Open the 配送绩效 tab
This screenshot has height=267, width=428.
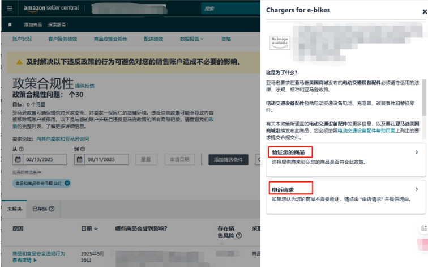[153, 39]
